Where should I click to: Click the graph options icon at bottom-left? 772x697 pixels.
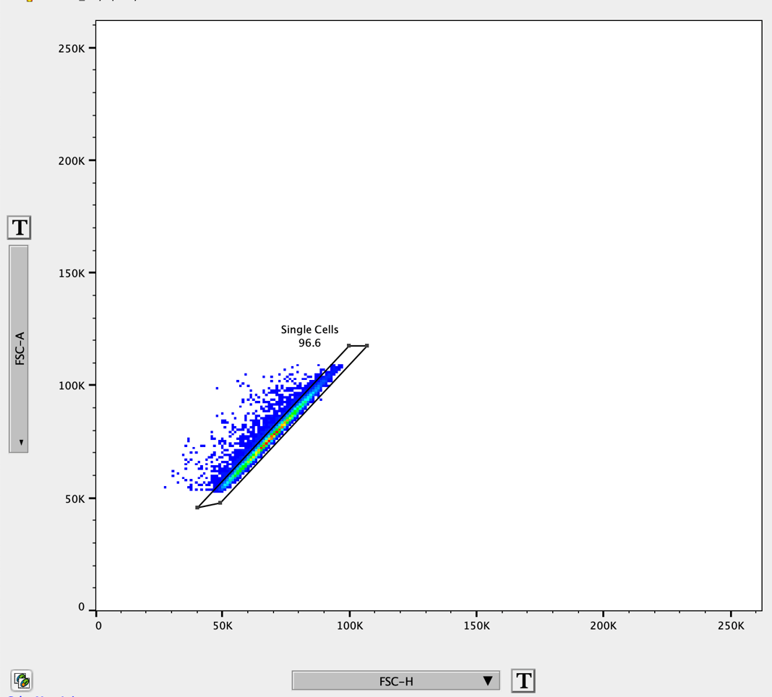click(x=22, y=680)
